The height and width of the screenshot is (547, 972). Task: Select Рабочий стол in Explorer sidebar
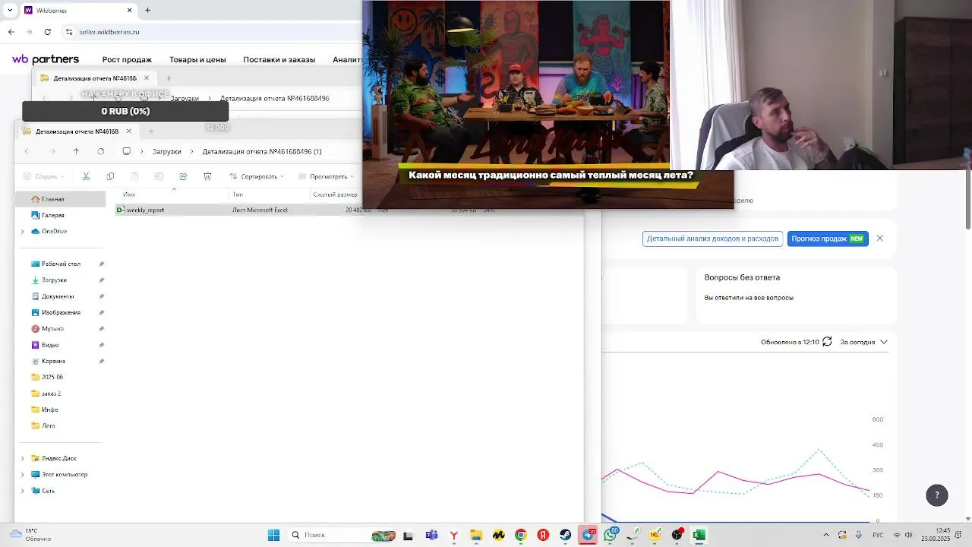60,264
